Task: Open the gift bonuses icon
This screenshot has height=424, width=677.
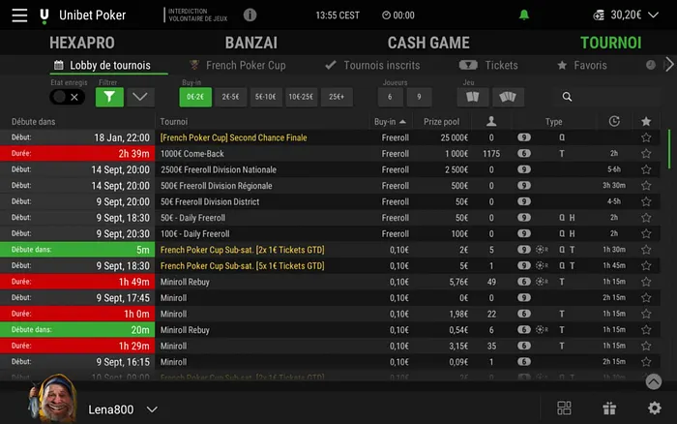Action: point(609,408)
